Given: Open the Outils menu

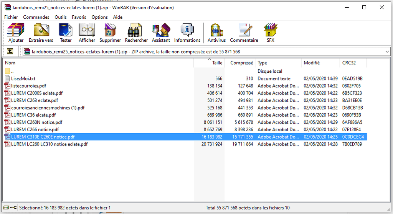Looking at the screenshot, I should pos(61,17).
